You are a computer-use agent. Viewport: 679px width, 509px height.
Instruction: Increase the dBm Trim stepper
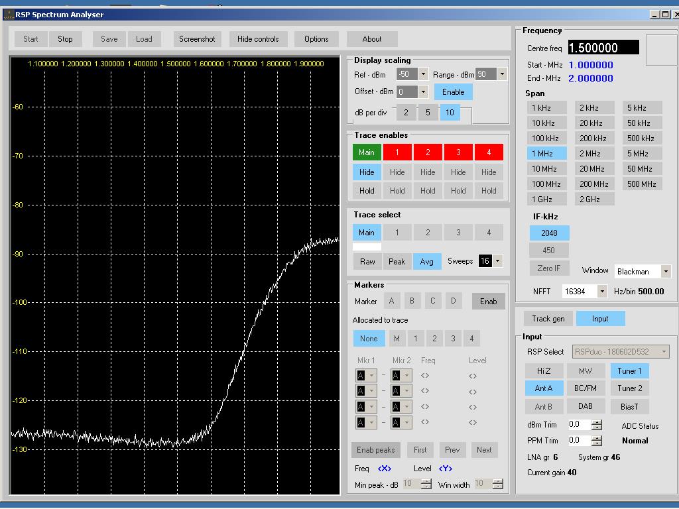click(x=597, y=422)
